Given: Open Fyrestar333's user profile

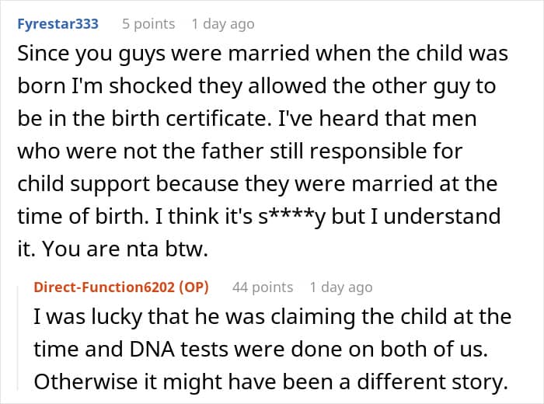Looking at the screenshot, I should coord(58,24).
